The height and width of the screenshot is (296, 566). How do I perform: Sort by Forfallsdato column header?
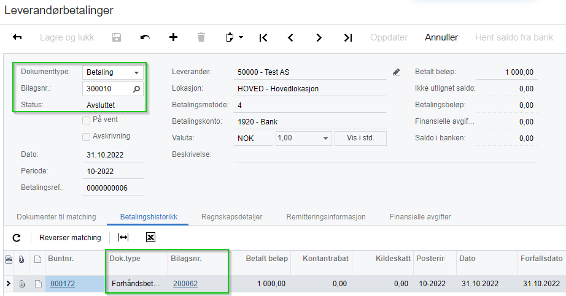click(541, 259)
